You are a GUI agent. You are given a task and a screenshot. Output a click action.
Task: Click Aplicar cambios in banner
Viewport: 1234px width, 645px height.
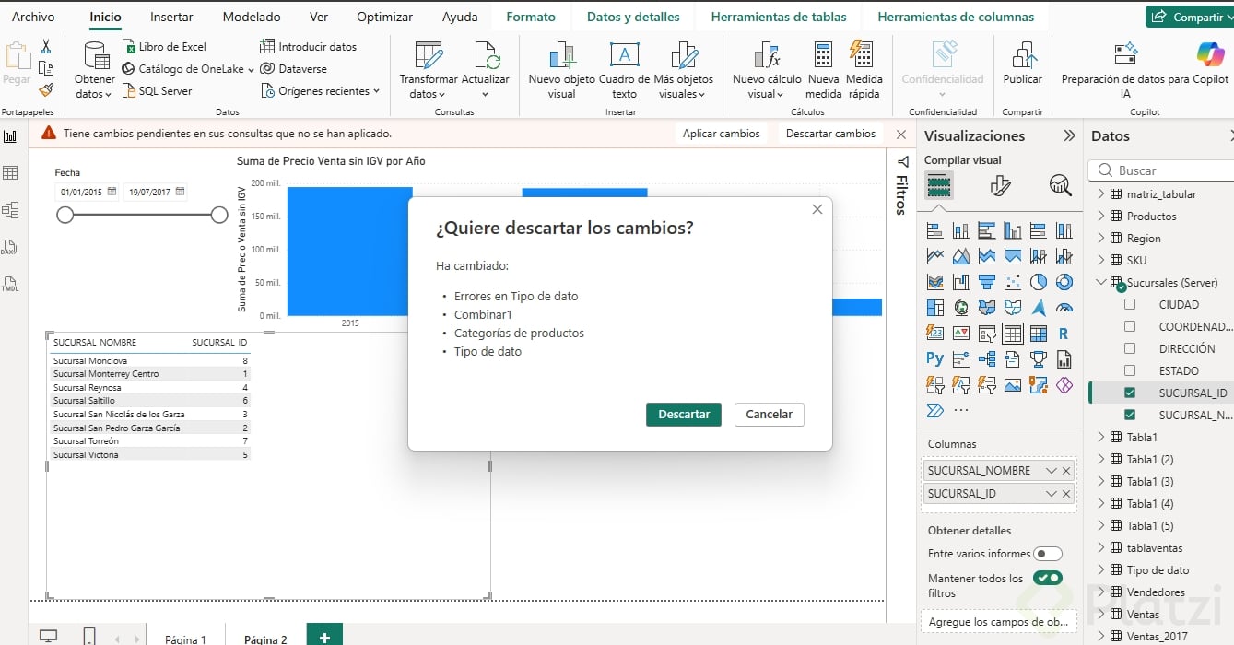pyautogui.click(x=722, y=134)
